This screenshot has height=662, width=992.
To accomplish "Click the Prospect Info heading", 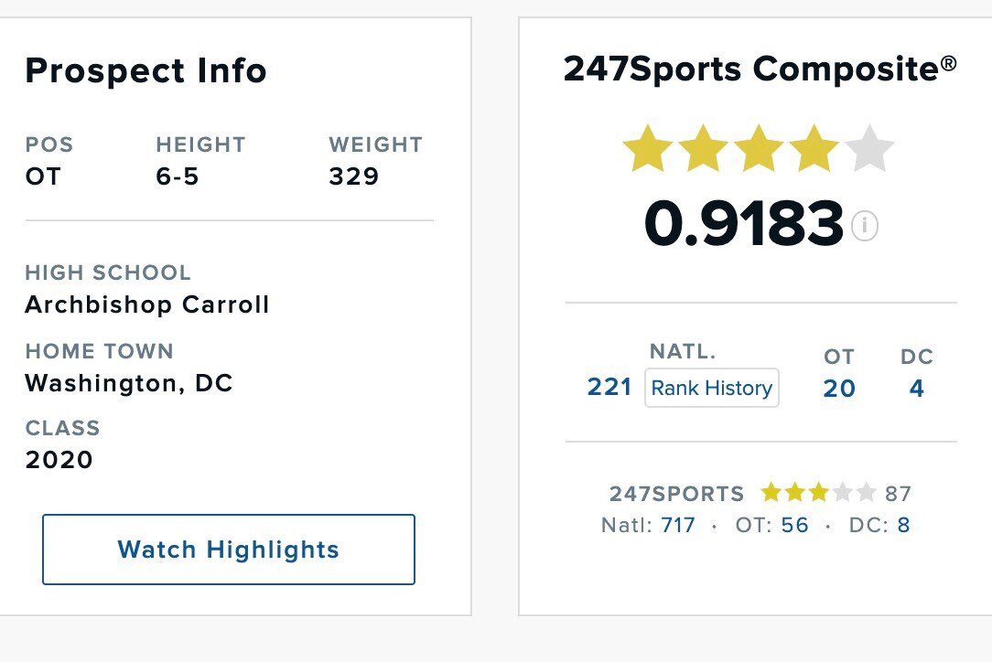I will point(146,70).
